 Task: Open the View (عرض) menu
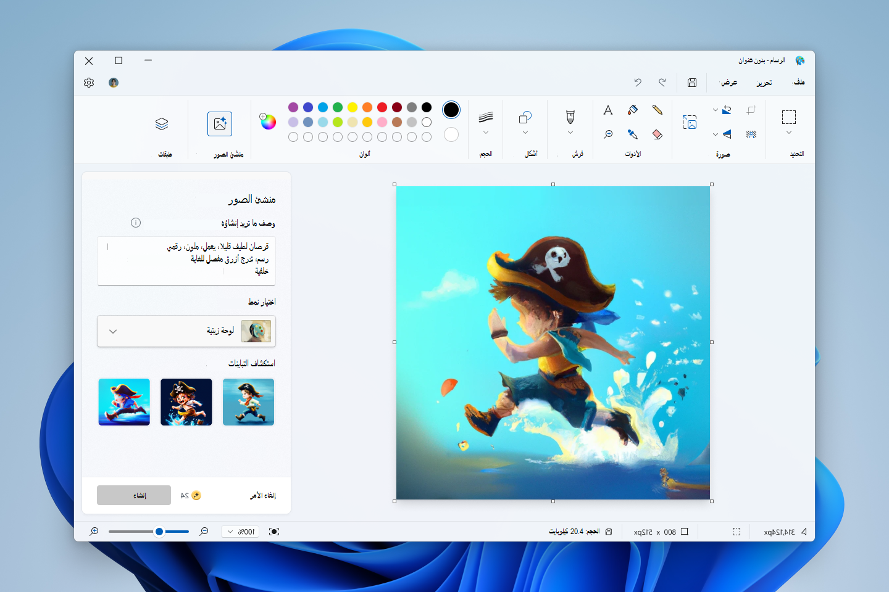click(729, 83)
